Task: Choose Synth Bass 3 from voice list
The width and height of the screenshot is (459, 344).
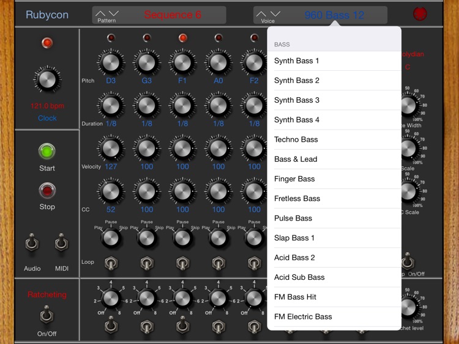Action: coord(334,100)
